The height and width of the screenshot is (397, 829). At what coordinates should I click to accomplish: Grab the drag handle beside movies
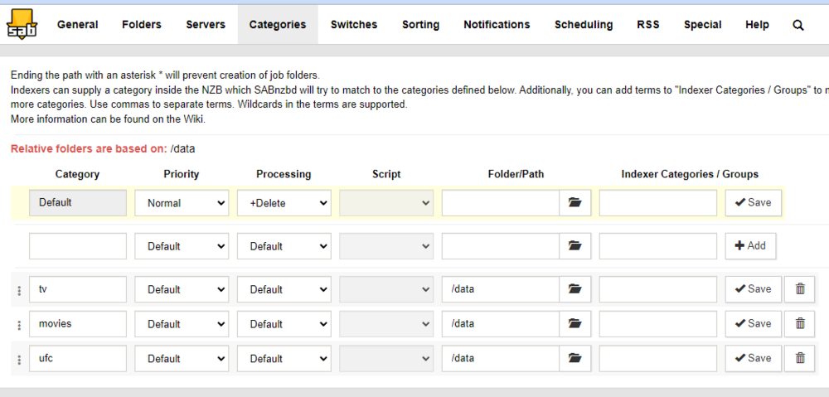tap(20, 325)
